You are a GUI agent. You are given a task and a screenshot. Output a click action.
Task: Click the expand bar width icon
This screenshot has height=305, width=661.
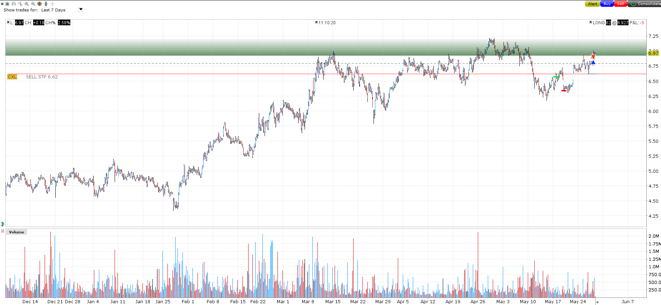point(46,4)
